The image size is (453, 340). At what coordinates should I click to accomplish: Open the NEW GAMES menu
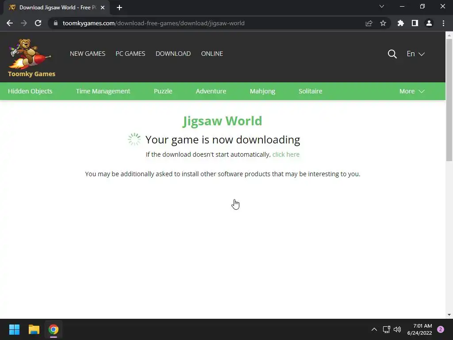click(88, 54)
